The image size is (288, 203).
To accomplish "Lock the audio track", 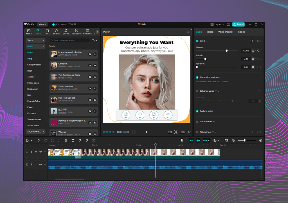I will tap(31, 164).
